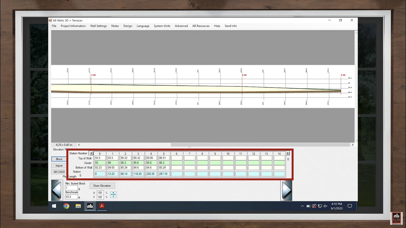Show hidden system tray icons

[x=302, y=206]
